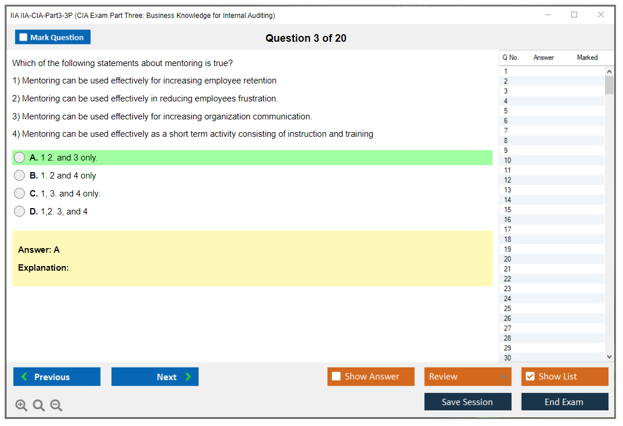This screenshot has width=623, height=426.
Task: Toggle the Mark Question checkbox
Action: (23, 38)
